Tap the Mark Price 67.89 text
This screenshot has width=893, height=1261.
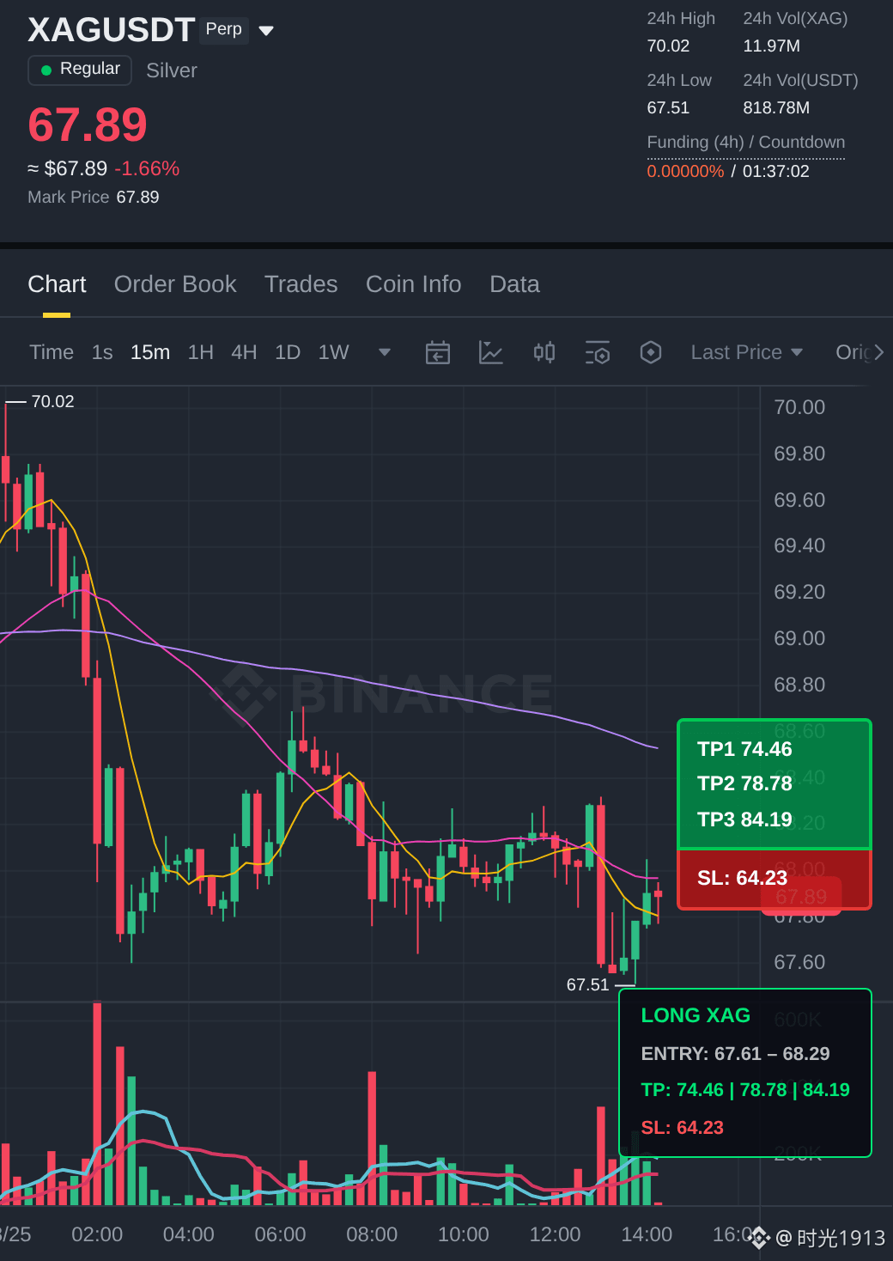[94, 197]
